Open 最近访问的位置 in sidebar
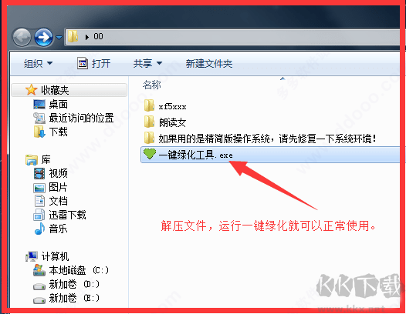406x314 pixels. pyautogui.click(x=73, y=118)
